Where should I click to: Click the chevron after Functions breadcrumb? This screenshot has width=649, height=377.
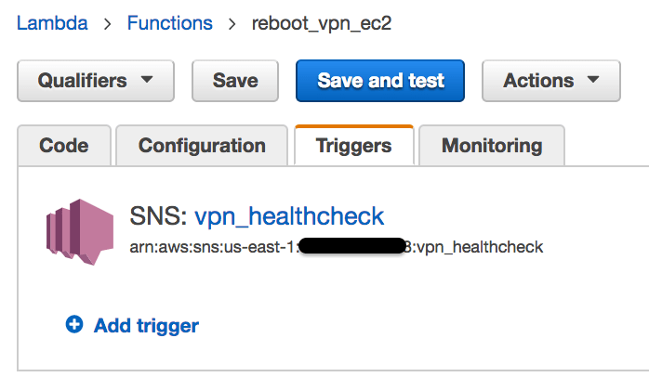[x=232, y=24]
